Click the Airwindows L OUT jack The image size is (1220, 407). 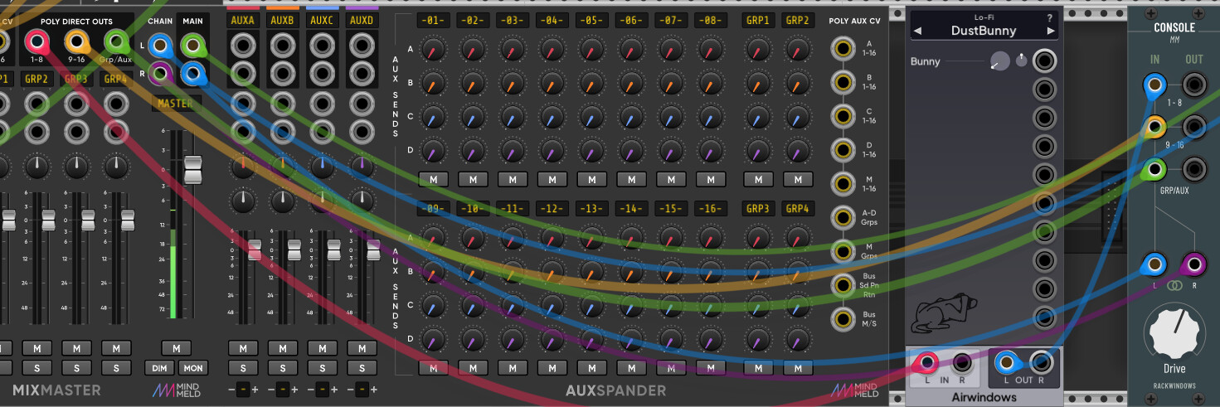point(1006,362)
